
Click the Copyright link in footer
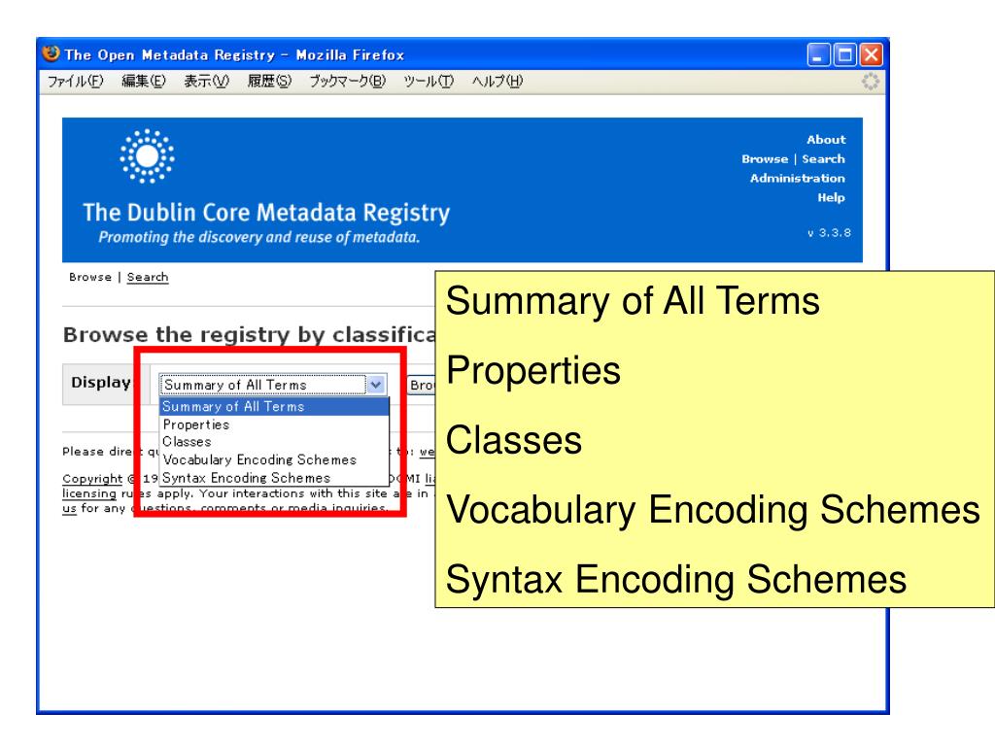click(92, 479)
